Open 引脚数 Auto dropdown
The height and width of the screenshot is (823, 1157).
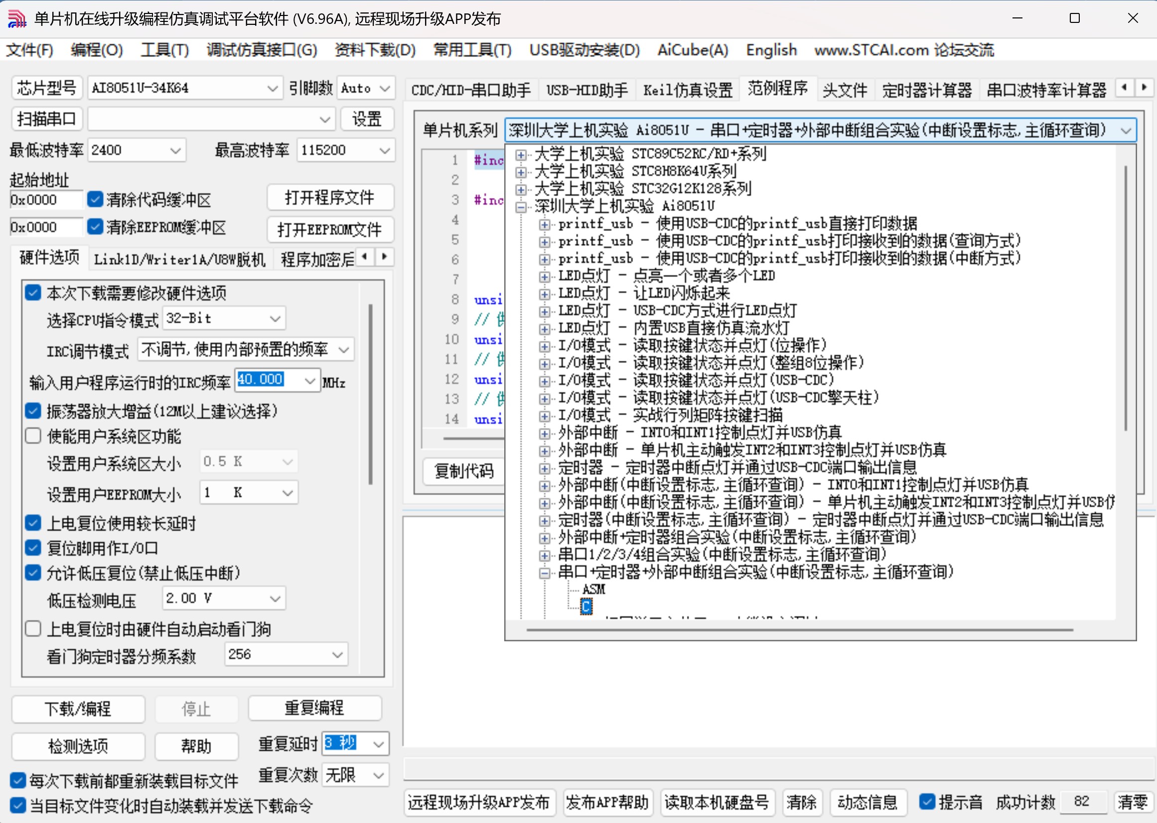click(366, 88)
